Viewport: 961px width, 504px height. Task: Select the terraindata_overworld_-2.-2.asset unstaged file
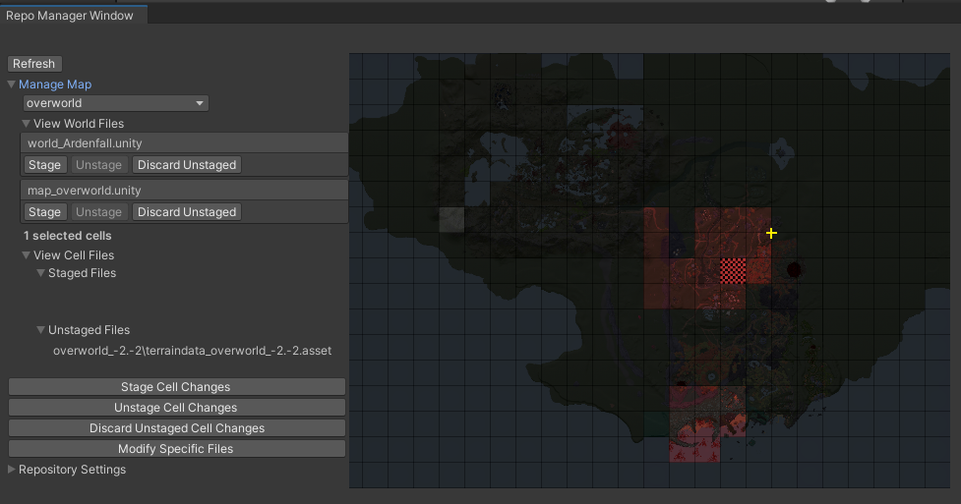point(193,351)
